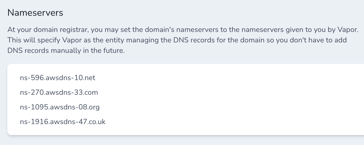This screenshot has width=364, height=145.
Task: Click the Nameservers section heading
Action: pos(35,13)
